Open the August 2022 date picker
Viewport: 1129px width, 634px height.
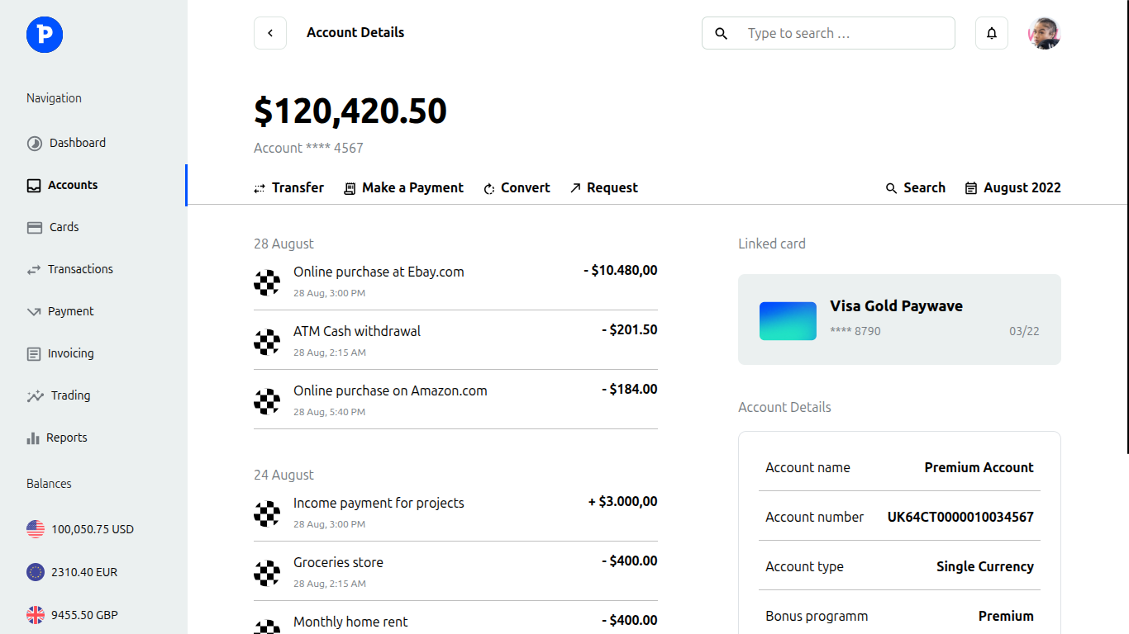pyautogui.click(x=1012, y=188)
